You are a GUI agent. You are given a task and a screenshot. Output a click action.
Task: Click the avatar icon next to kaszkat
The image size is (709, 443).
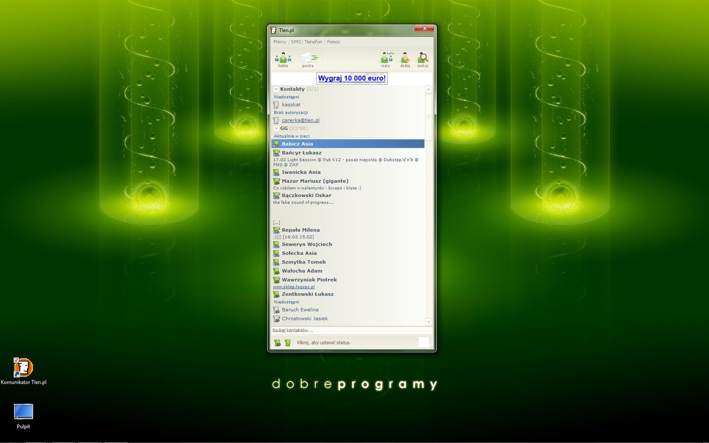(x=276, y=105)
